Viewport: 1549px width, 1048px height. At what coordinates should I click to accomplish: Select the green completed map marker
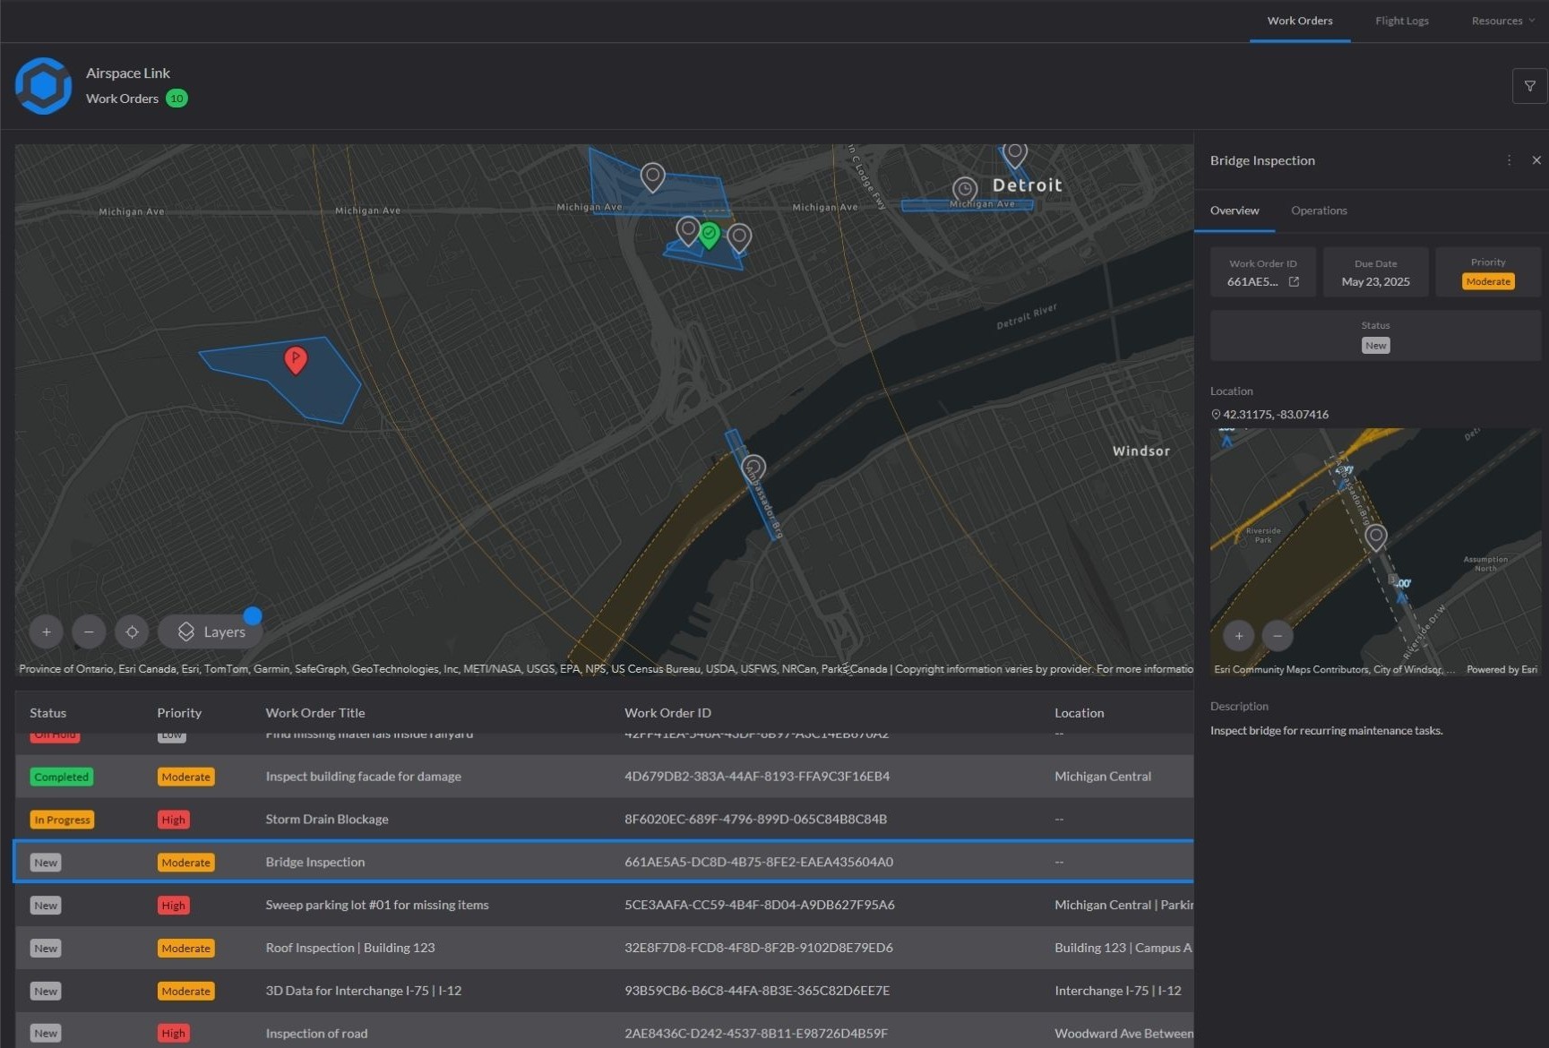pyautogui.click(x=710, y=235)
